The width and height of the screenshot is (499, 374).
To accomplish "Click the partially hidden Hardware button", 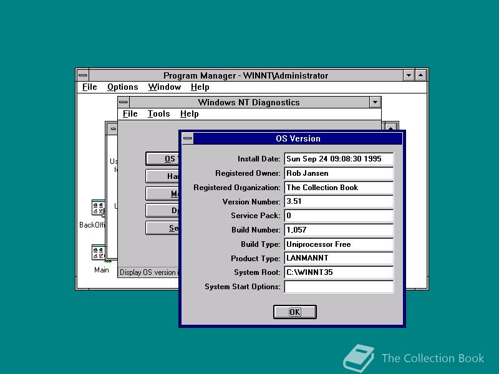I will (162, 176).
